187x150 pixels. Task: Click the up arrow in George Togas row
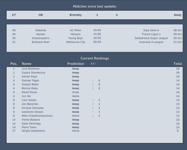[x=93, y=81]
